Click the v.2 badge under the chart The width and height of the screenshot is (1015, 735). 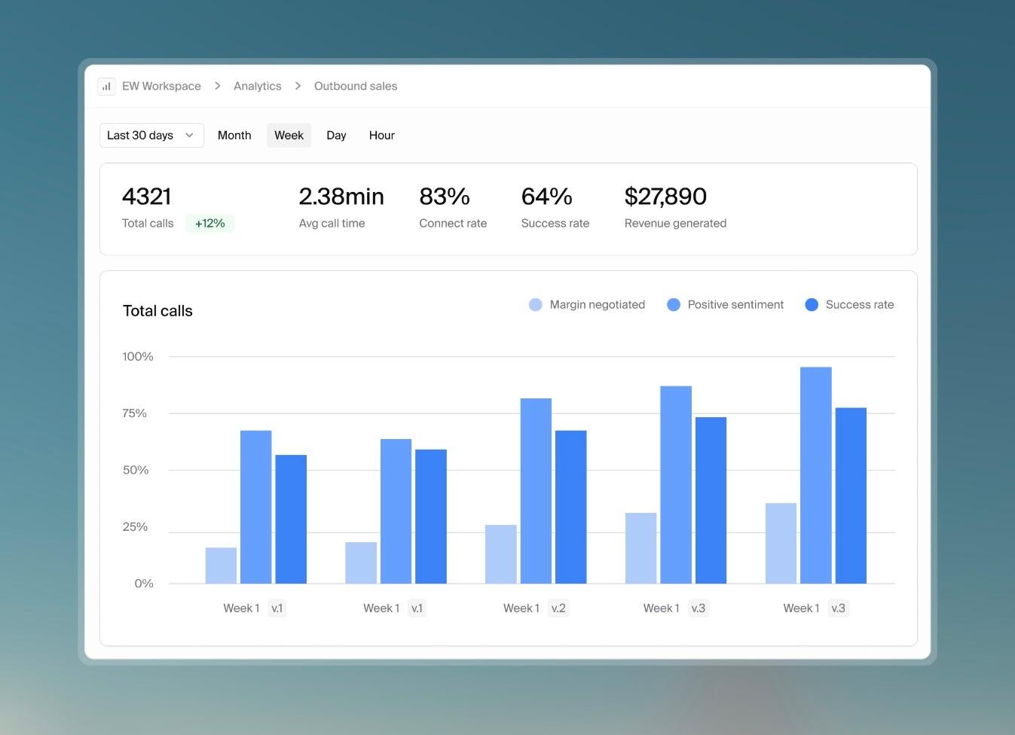[558, 608]
